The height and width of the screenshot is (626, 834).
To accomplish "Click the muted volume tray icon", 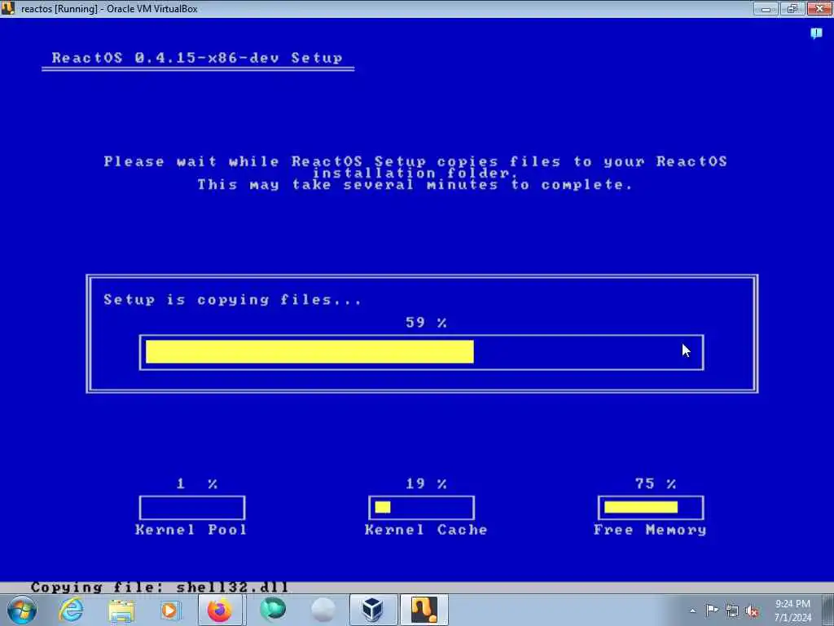I will [752, 611].
